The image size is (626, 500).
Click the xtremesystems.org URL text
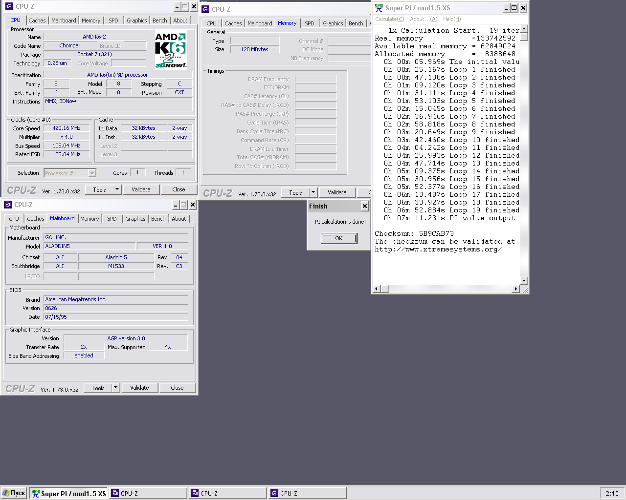[438, 249]
